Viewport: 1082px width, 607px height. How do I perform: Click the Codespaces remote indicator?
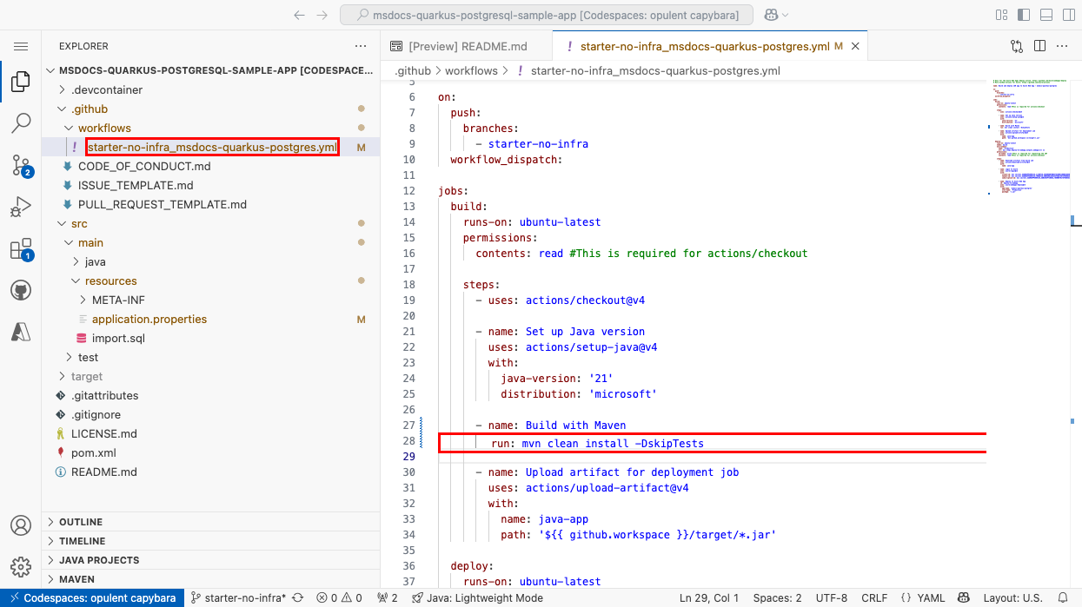click(92, 597)
